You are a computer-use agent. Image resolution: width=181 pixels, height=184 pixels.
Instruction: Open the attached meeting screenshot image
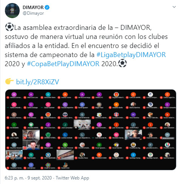click(x=91, y=130)
